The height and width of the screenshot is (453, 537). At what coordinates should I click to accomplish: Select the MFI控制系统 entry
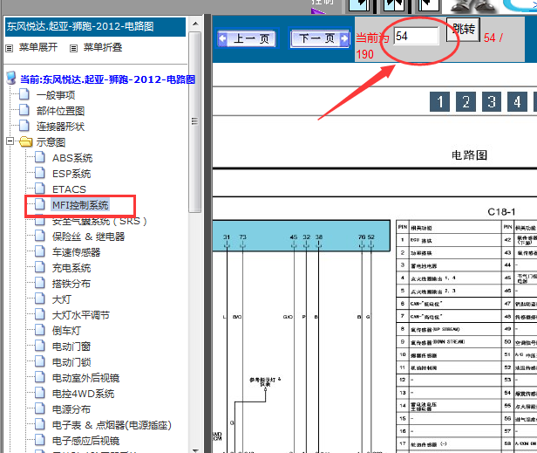[x=80, y=205]
